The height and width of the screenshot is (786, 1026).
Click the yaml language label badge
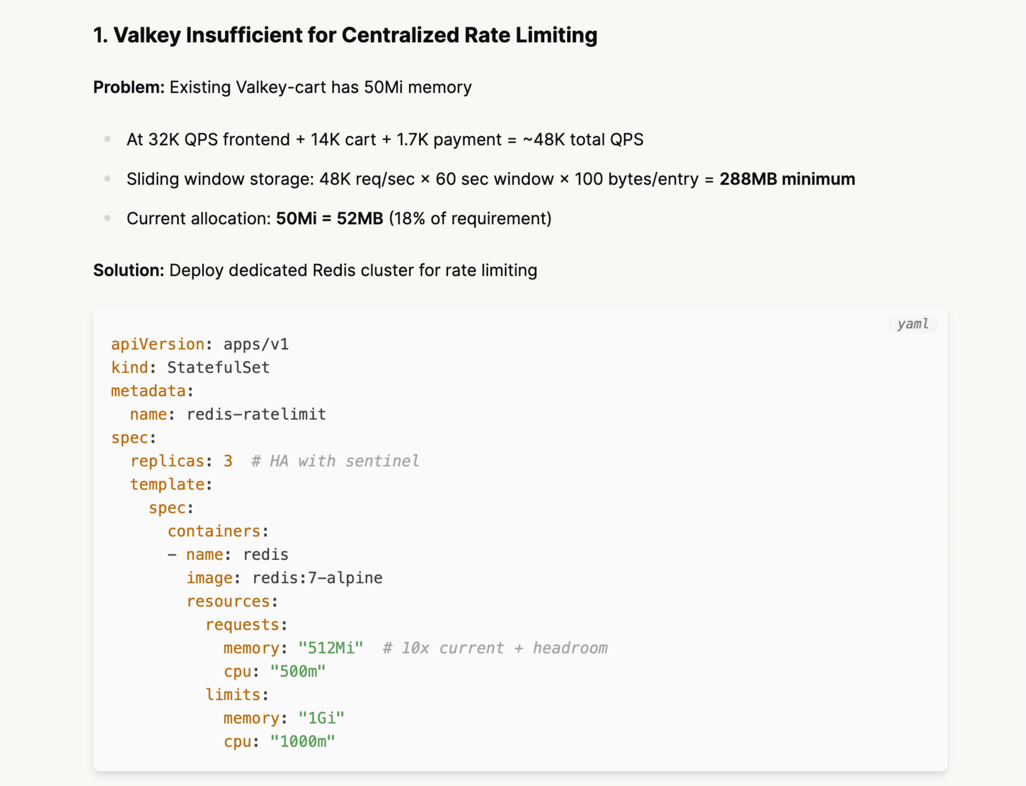coord(912,324)
